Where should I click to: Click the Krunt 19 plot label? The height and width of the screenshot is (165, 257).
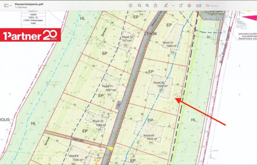click(x=149, y=136)
